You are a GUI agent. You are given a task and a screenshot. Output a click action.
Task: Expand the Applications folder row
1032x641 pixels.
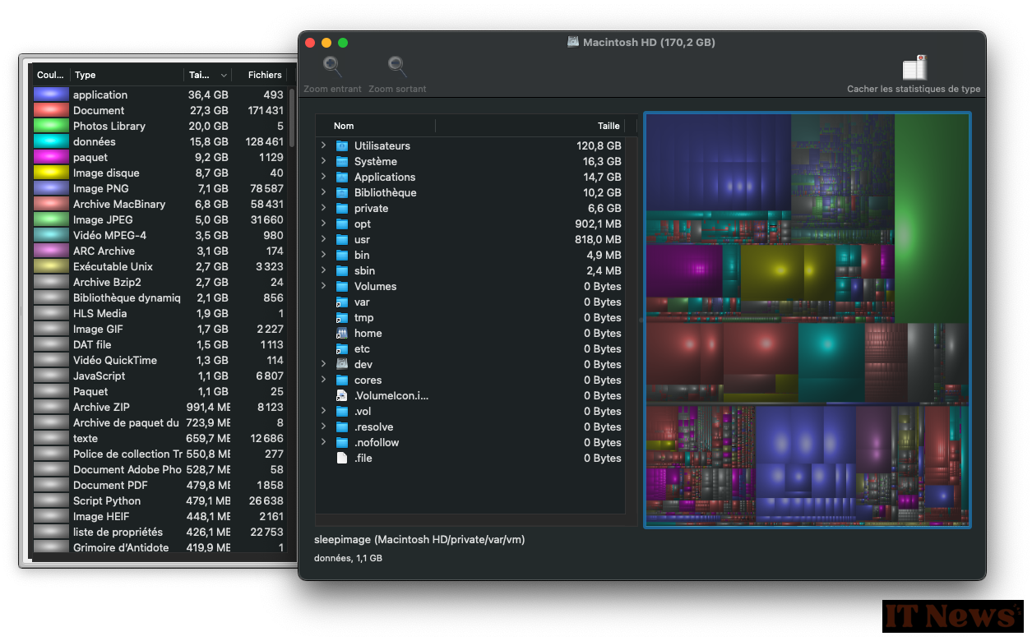point(323,177)
